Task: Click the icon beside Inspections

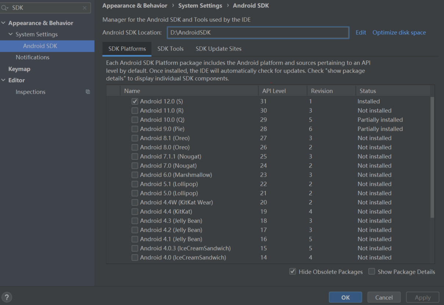Action: 88,92
